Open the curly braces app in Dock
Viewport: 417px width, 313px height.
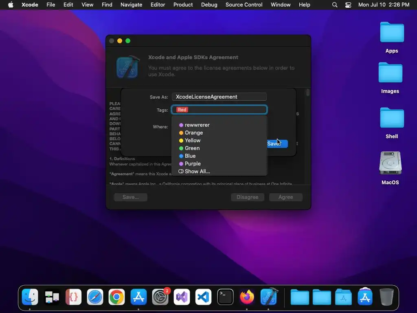coord(73,297)
